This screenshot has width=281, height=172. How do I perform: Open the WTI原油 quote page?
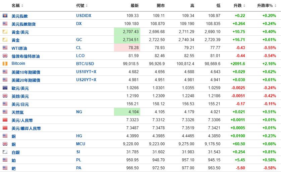[19, 48]
